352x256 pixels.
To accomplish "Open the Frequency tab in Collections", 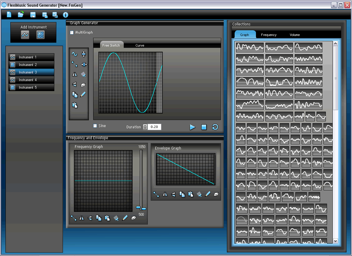I will [269, 35].
